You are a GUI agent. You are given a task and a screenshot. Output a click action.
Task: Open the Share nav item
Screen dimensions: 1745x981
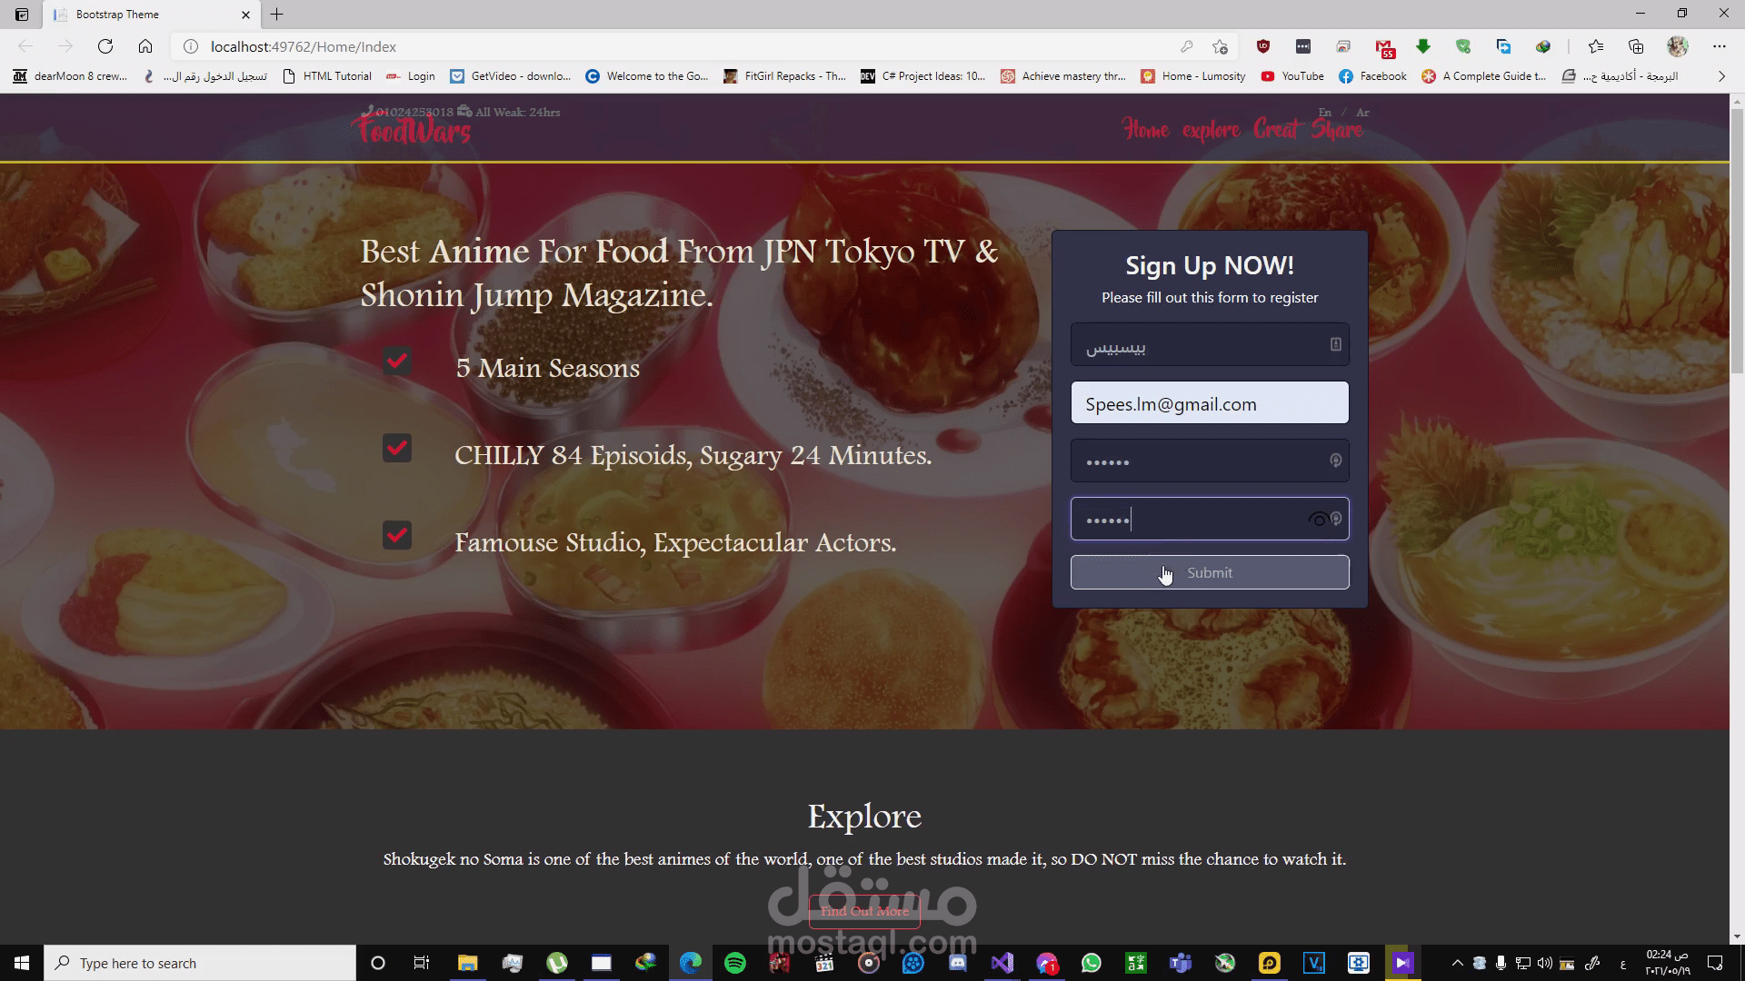1337,130
